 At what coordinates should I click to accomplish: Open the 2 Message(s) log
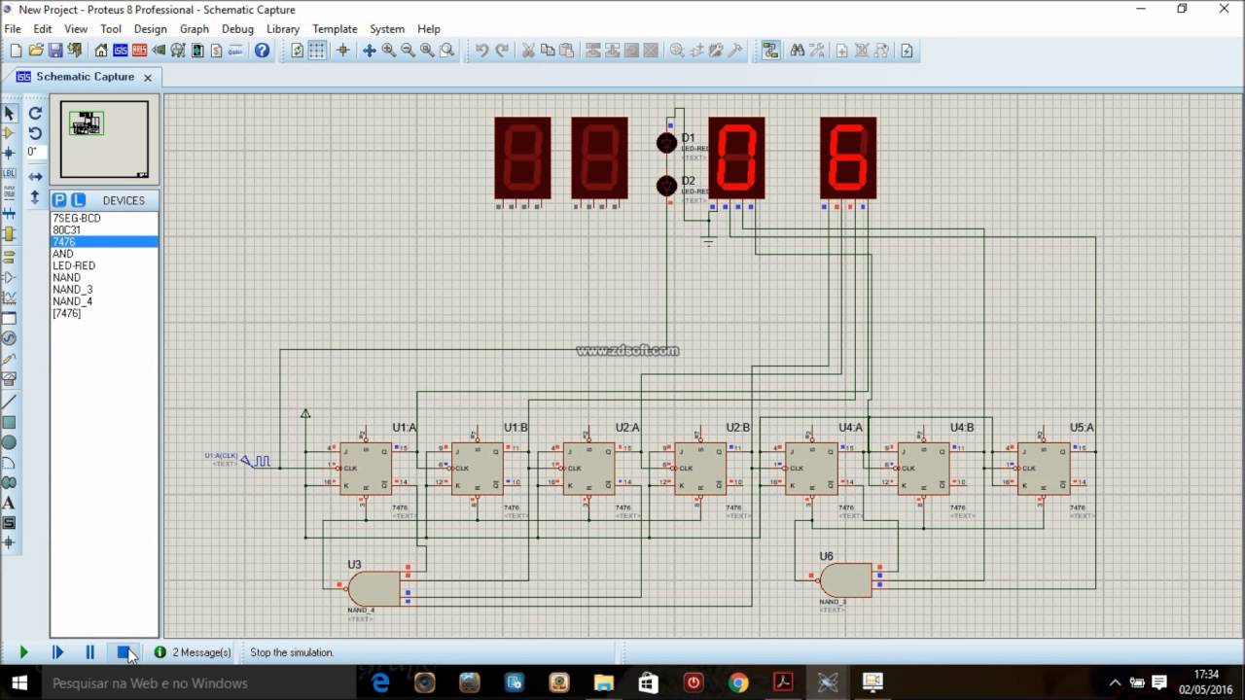tap(193, 652)
